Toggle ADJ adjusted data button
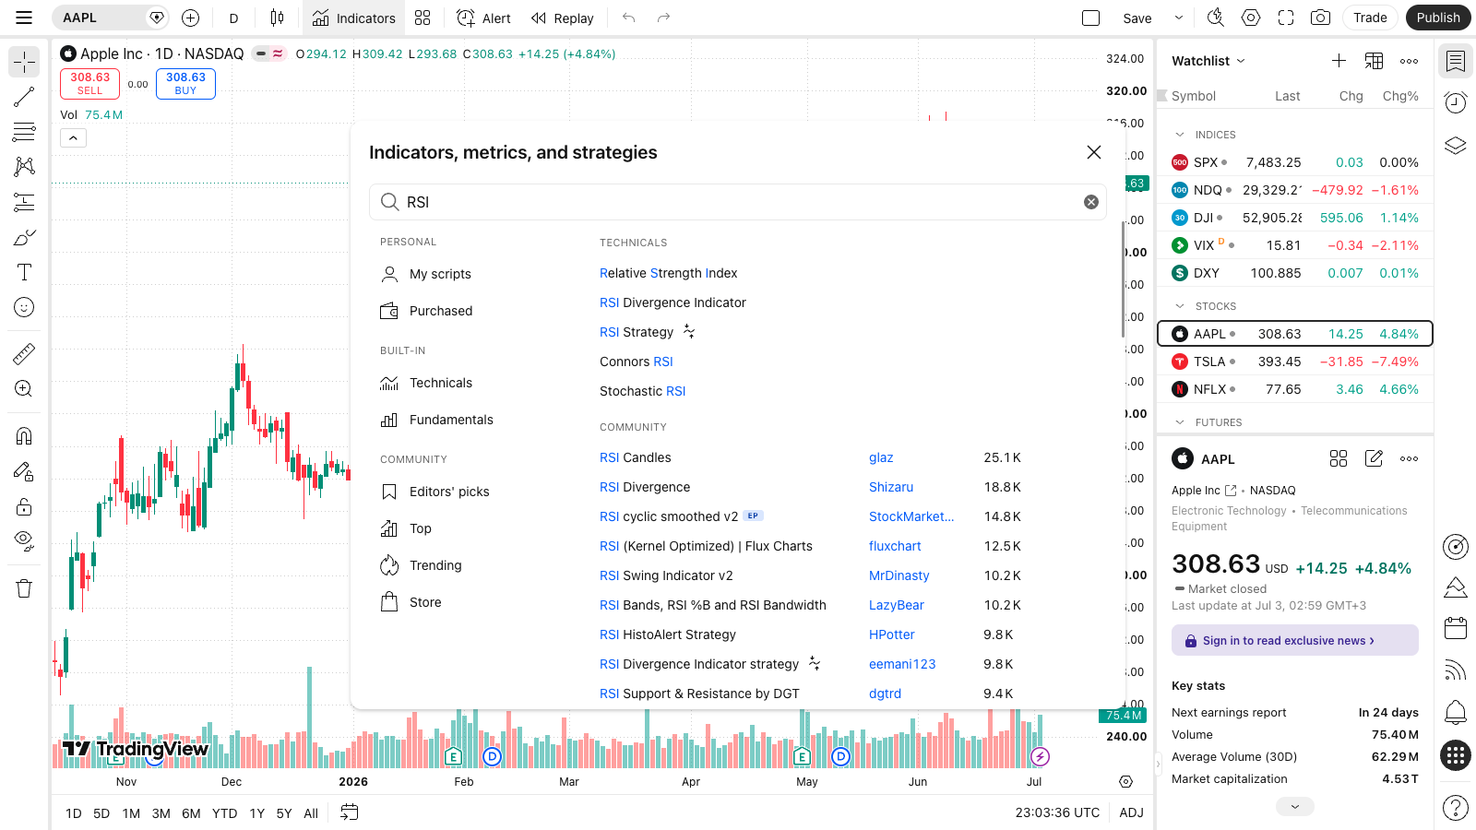 (1131, 812)
